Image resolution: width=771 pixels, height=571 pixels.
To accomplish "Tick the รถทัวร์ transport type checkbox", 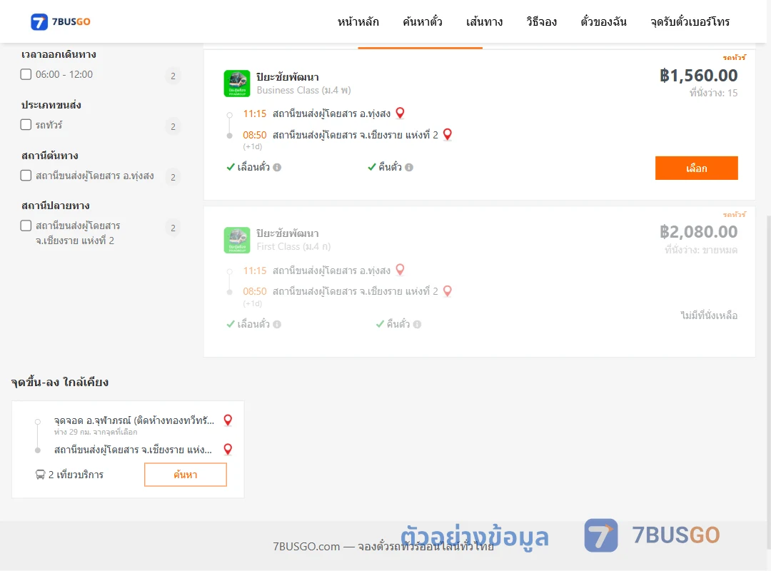I will 26,124.
